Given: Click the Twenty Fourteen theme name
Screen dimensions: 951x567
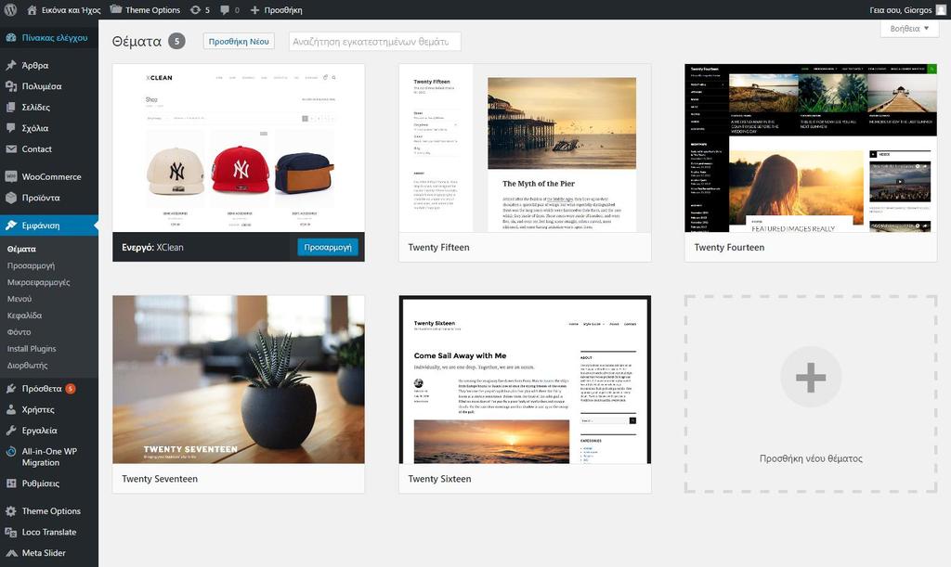Looking at the screenshot, I should 729,247.
